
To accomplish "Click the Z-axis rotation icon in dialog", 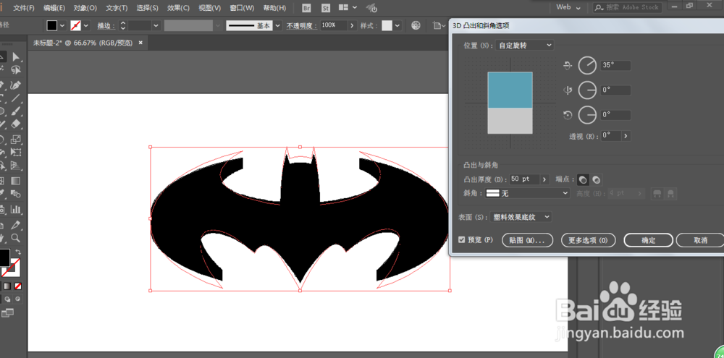I will coord(568,115).
